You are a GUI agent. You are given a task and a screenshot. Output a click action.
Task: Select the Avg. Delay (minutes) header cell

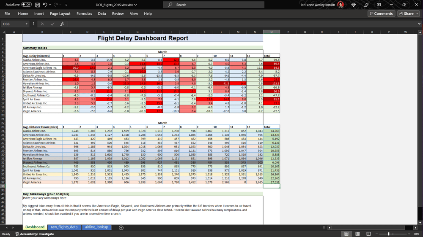click(x=42, y=56)
